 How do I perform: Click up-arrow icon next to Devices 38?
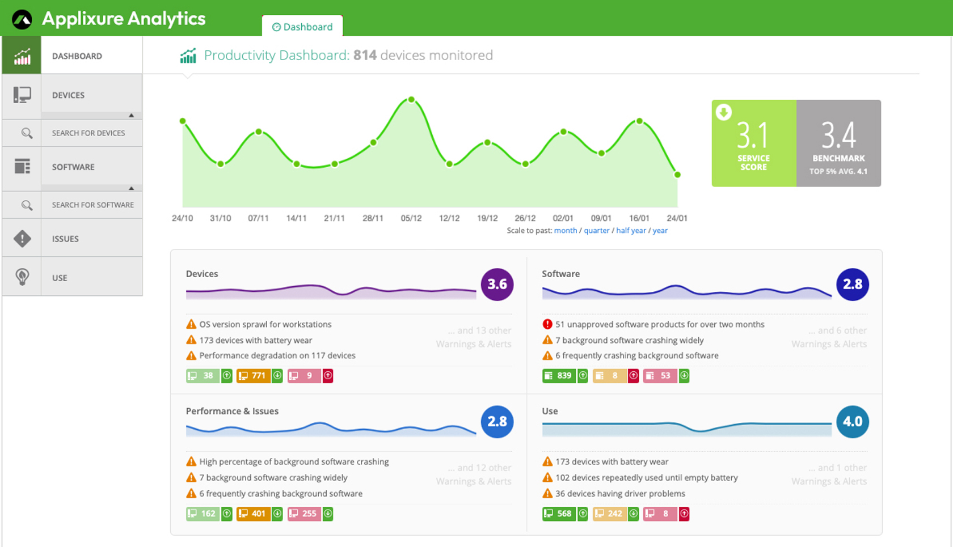[226, 376]
